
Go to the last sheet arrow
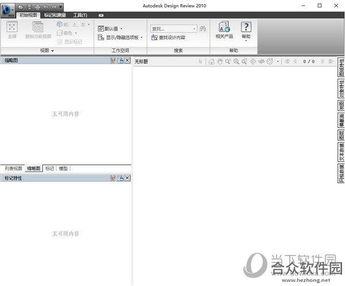pos(331,61)
